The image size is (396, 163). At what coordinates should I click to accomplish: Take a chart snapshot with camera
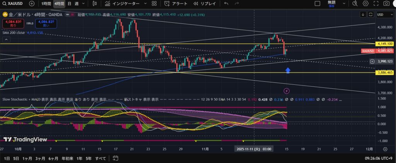coord(386,3)
